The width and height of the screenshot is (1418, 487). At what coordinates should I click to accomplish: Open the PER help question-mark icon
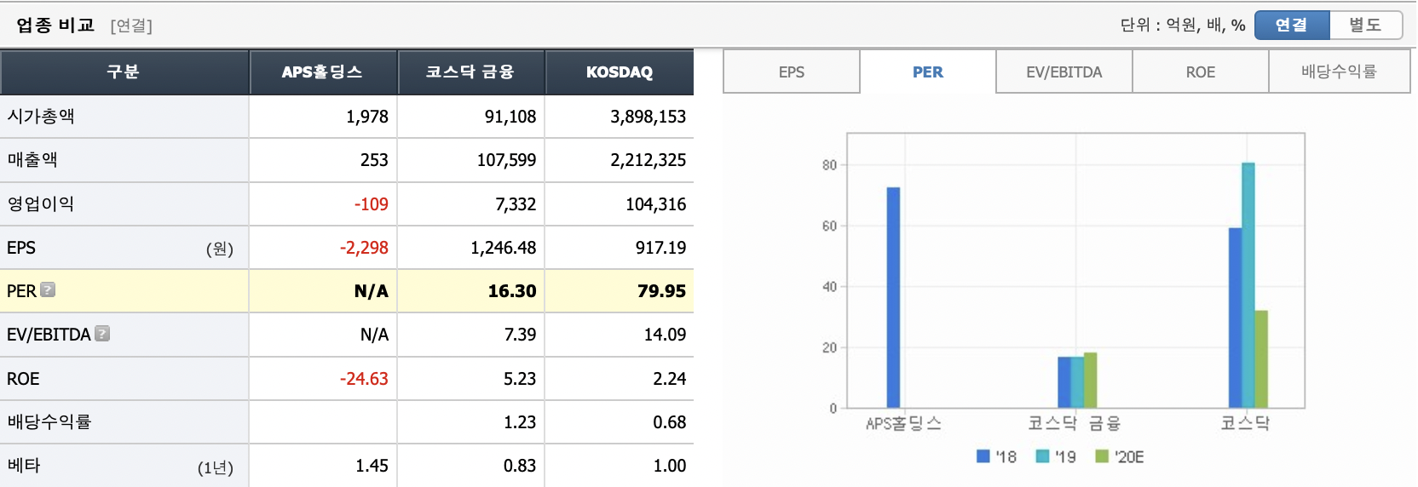point(48,289)
